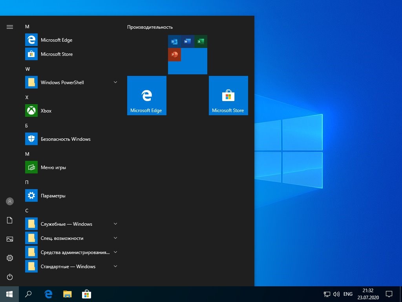This screenshot has width=402, height=302.
Task: Open the Спец. возможности folder entry
Action: pos(71,238)
